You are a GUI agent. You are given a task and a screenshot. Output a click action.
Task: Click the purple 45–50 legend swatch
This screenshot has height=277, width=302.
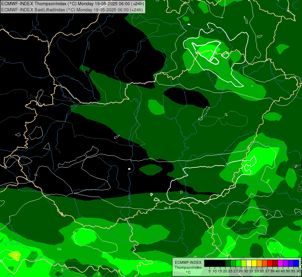coord(286,263)
